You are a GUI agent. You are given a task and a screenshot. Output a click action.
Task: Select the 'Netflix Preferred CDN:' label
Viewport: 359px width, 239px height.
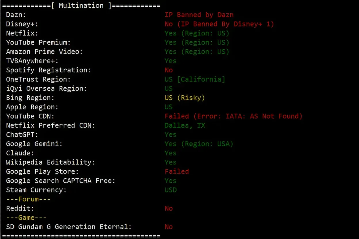[50, 125]
